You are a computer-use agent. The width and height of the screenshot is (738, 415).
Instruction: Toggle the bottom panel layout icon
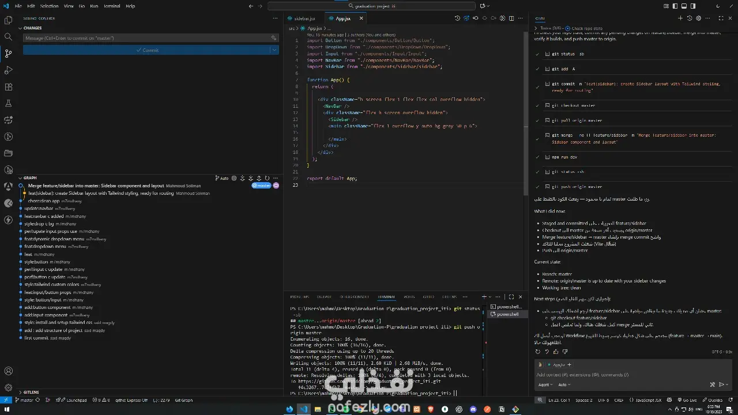(684, 6)
